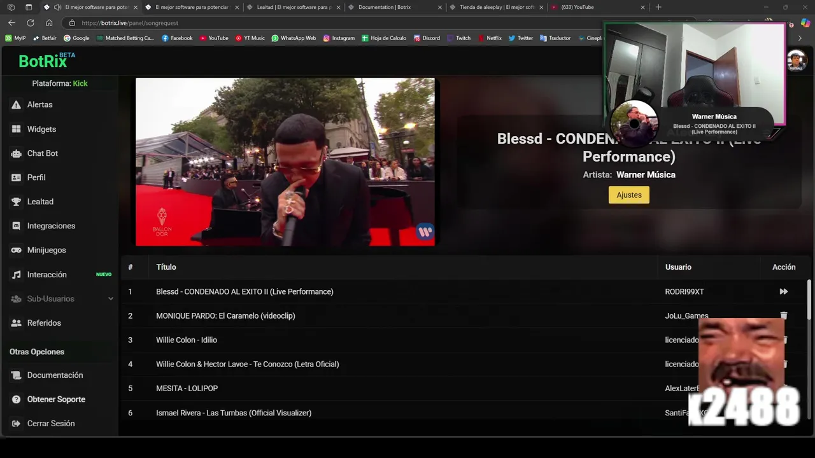Open the Traductor bookmark

point(555,38)
